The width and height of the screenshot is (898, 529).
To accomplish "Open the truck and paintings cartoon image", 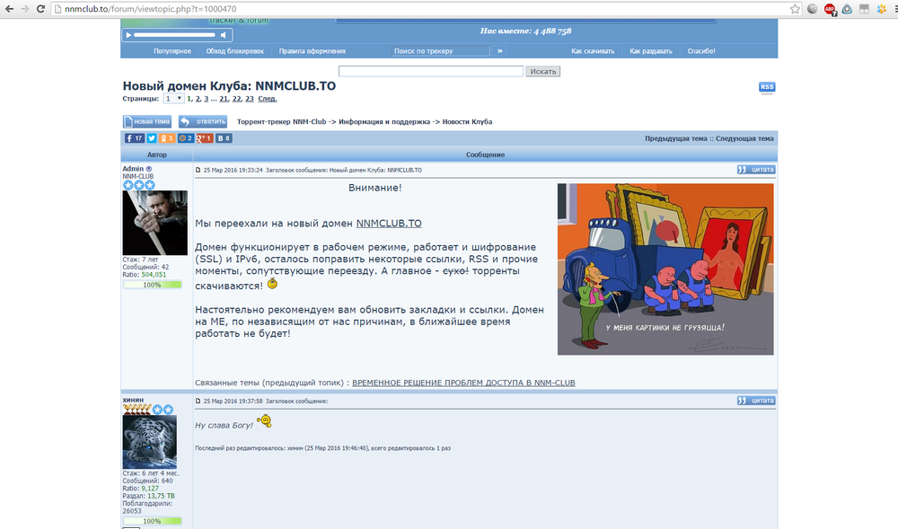I will (x=665, y=269).
